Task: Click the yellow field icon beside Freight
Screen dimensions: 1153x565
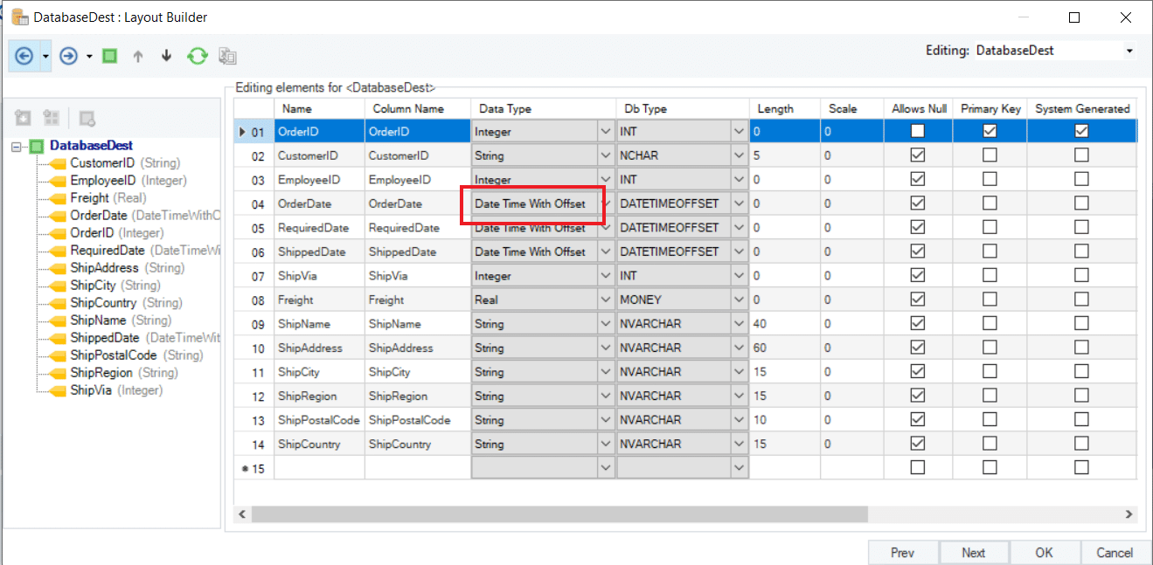Action: 58,198
